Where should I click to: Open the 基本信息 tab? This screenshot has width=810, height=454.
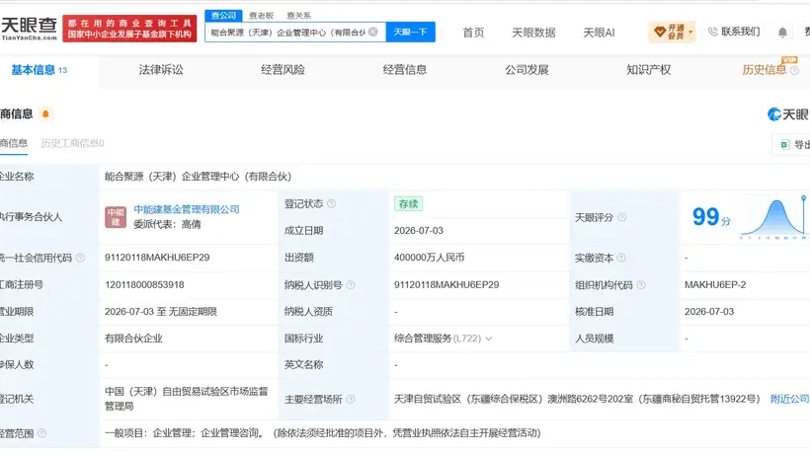click(40, 70)
